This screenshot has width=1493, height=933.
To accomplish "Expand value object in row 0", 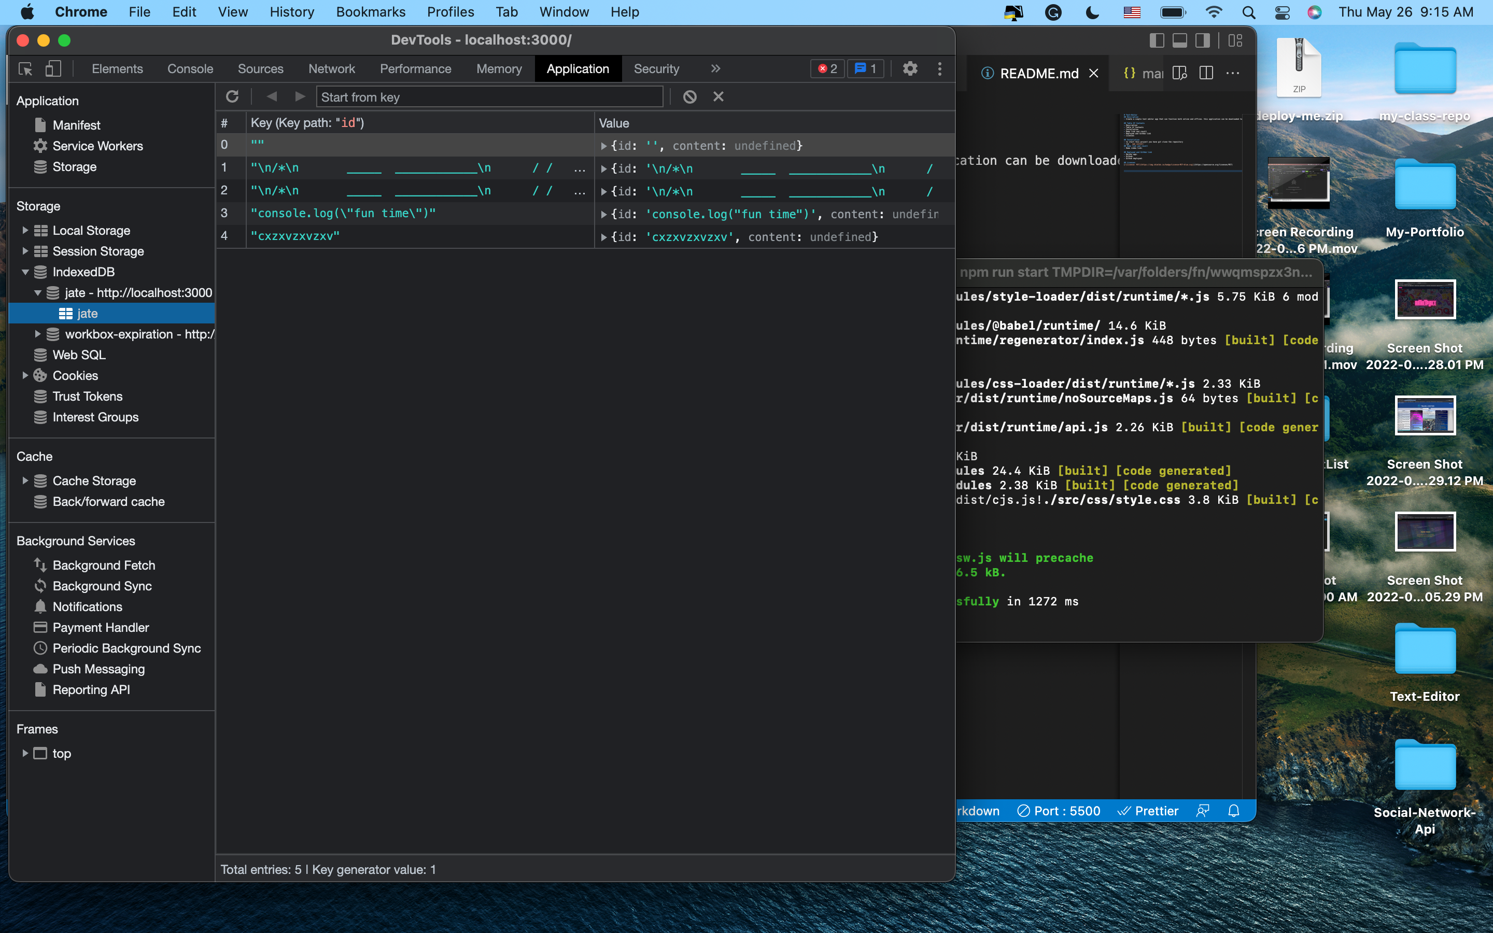I will pos(604,146).
